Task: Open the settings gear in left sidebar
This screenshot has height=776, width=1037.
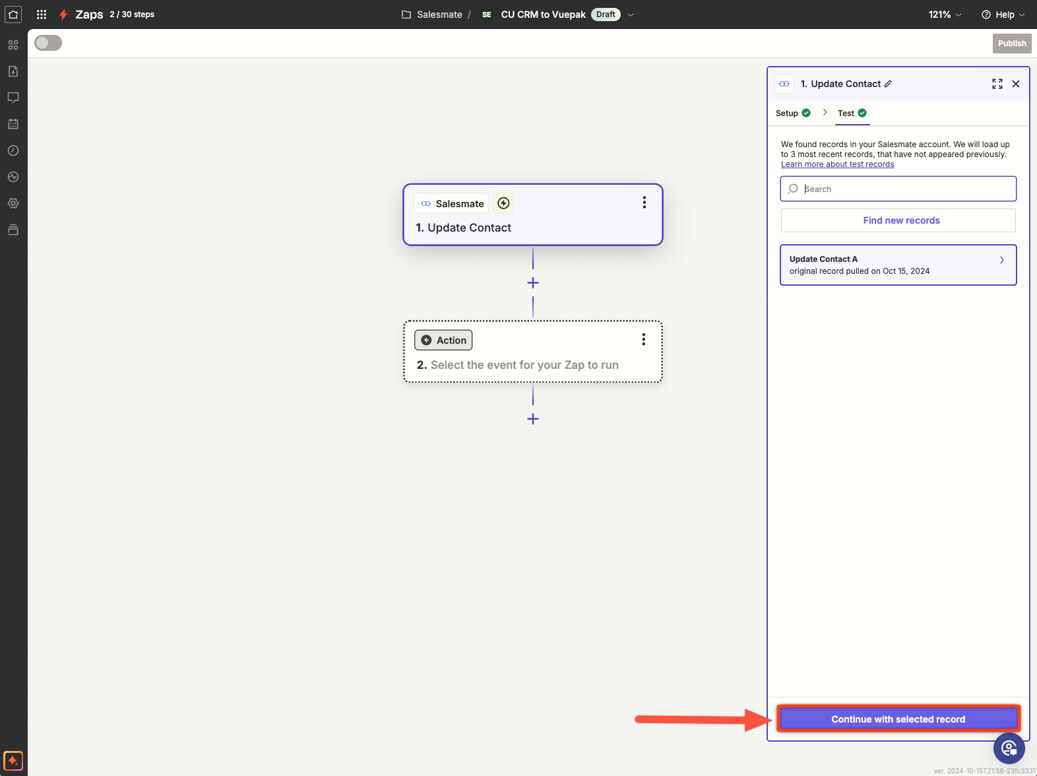Action: tap(13, 203)
